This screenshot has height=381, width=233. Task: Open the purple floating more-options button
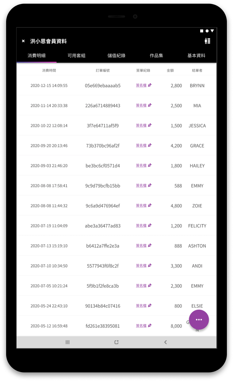(199, 320)
